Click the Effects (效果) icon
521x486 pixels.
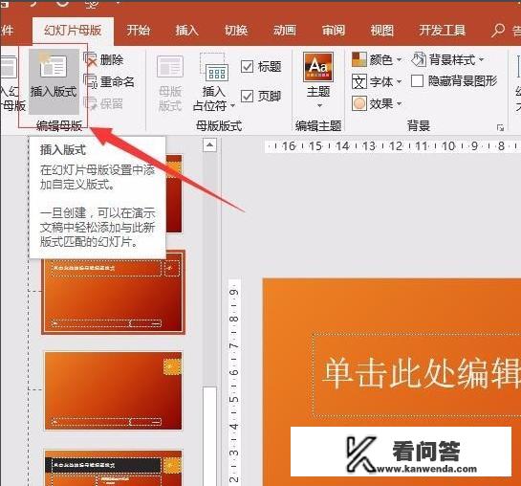(359, 103)
